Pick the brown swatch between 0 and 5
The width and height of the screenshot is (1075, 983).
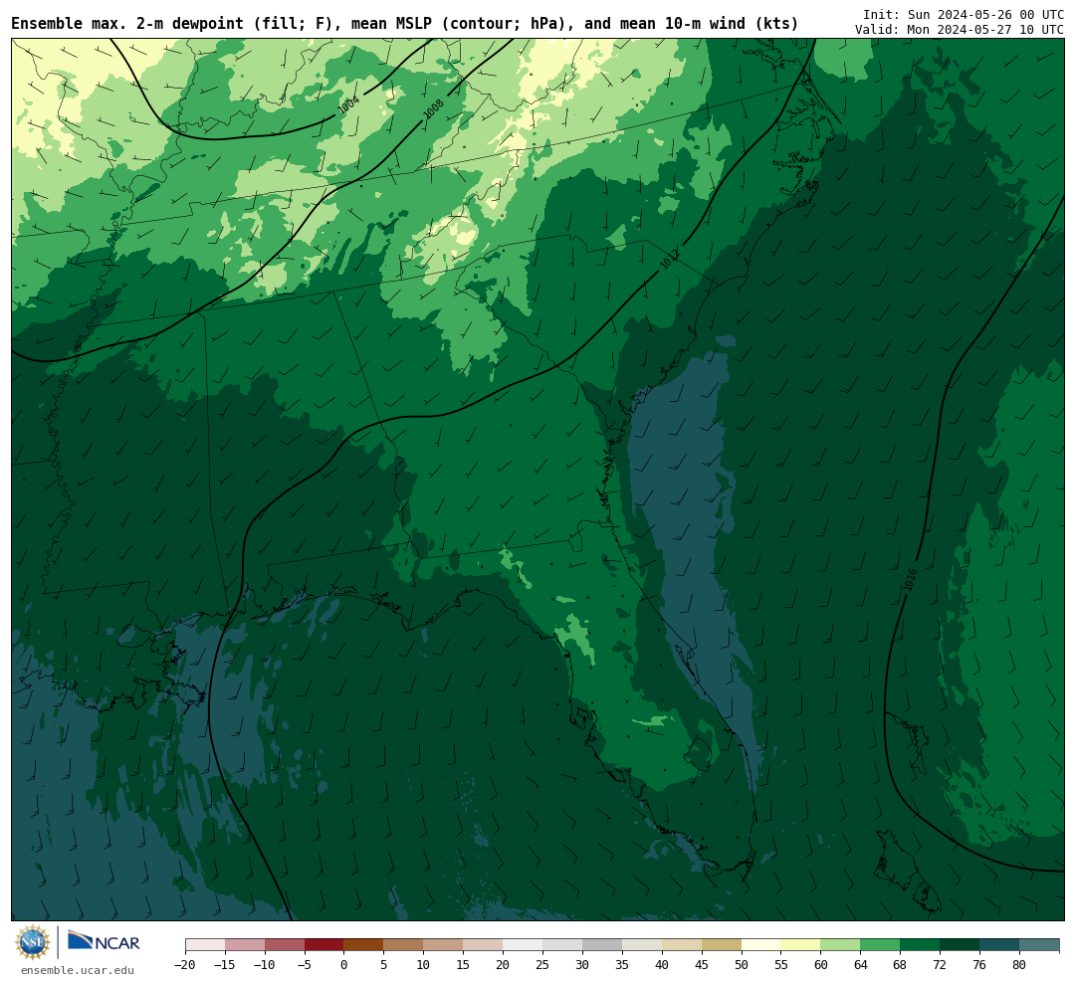pos(364,945)
